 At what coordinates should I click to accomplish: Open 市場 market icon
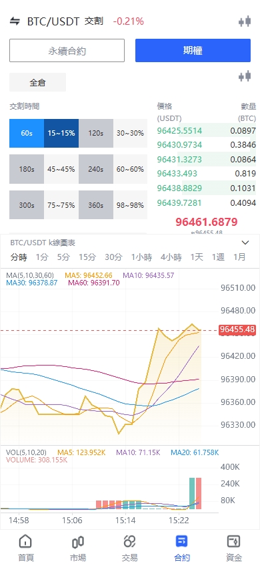pos(78,541)
